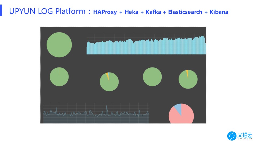Image resolution: width=257 pixels, height=144 pixels.
Task: Select the blue slice of the pink pie
Action: coord(178,109)
